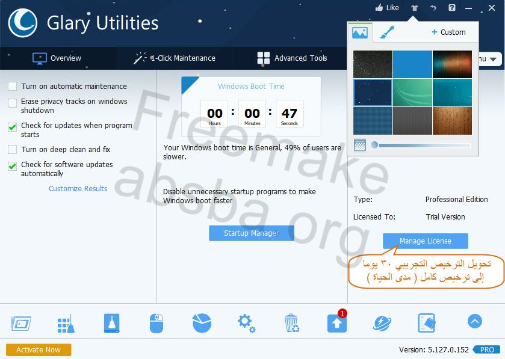Click the transparency checkerboard icon
The image size is (505, 359).
(360, 146)
